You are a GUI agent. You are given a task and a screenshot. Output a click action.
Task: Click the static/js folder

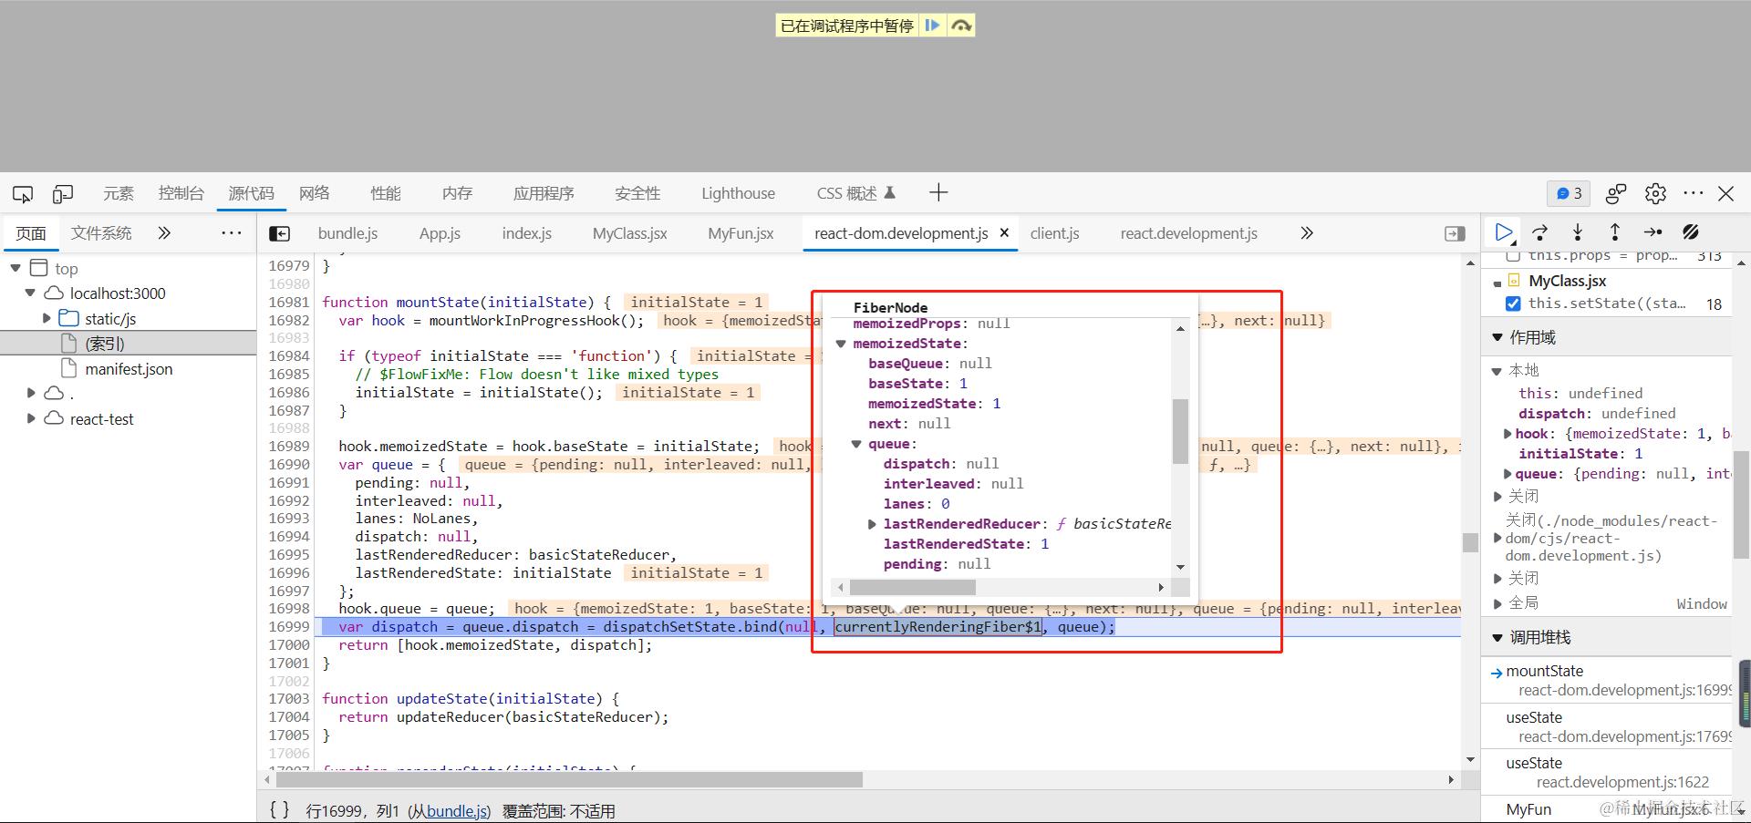tap(110, 319)
